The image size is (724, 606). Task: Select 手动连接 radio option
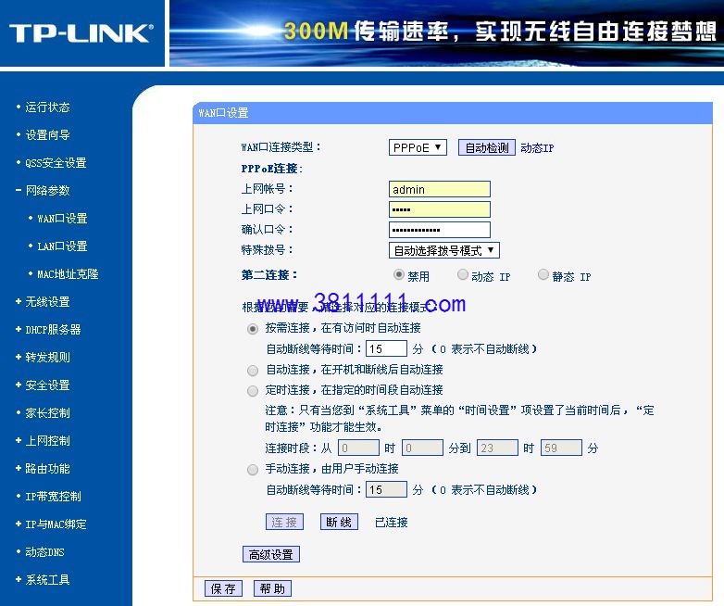pos(253,470)
